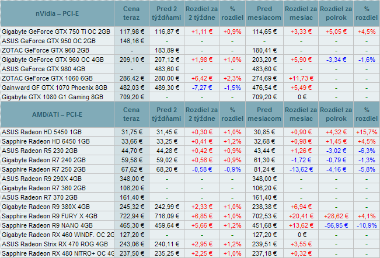This screenshot has width=380, height=258.
Task: Select Sapphire Radeon R9 FURY X 4GB
Action: coord(50,216)
